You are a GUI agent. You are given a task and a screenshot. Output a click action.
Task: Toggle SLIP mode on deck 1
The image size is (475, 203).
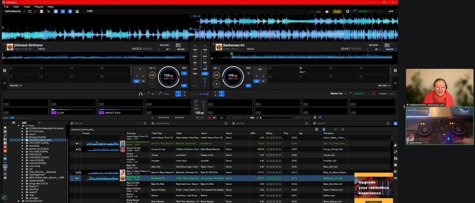click(184, 68)
